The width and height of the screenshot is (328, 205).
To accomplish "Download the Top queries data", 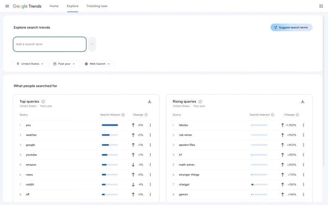I will point(150,101).
